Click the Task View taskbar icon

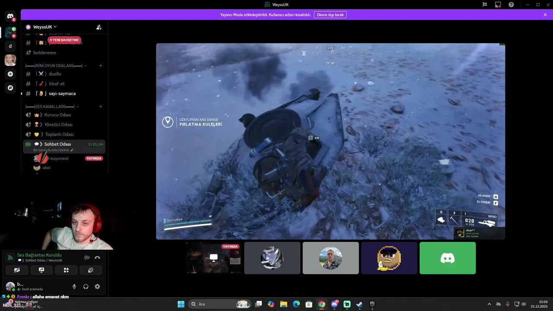(x=258, y=304)
